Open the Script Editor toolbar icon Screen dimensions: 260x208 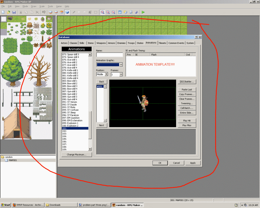131,12
